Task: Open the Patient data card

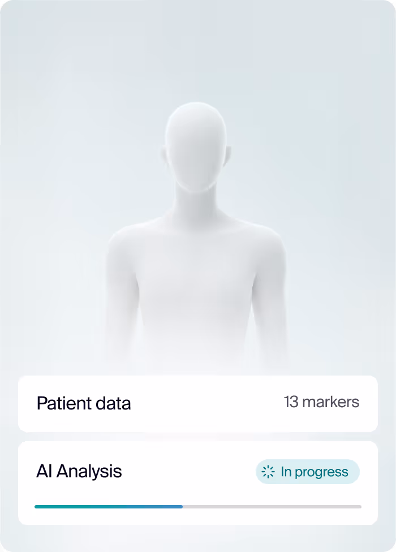Action: pos(198,403)
